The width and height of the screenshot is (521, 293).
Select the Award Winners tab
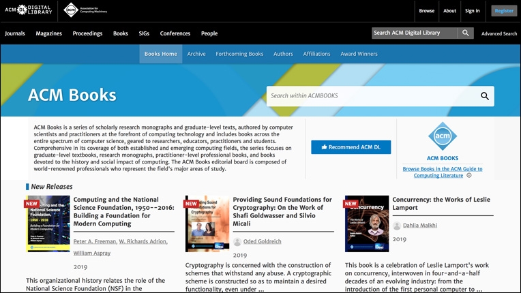pos(359,54)
